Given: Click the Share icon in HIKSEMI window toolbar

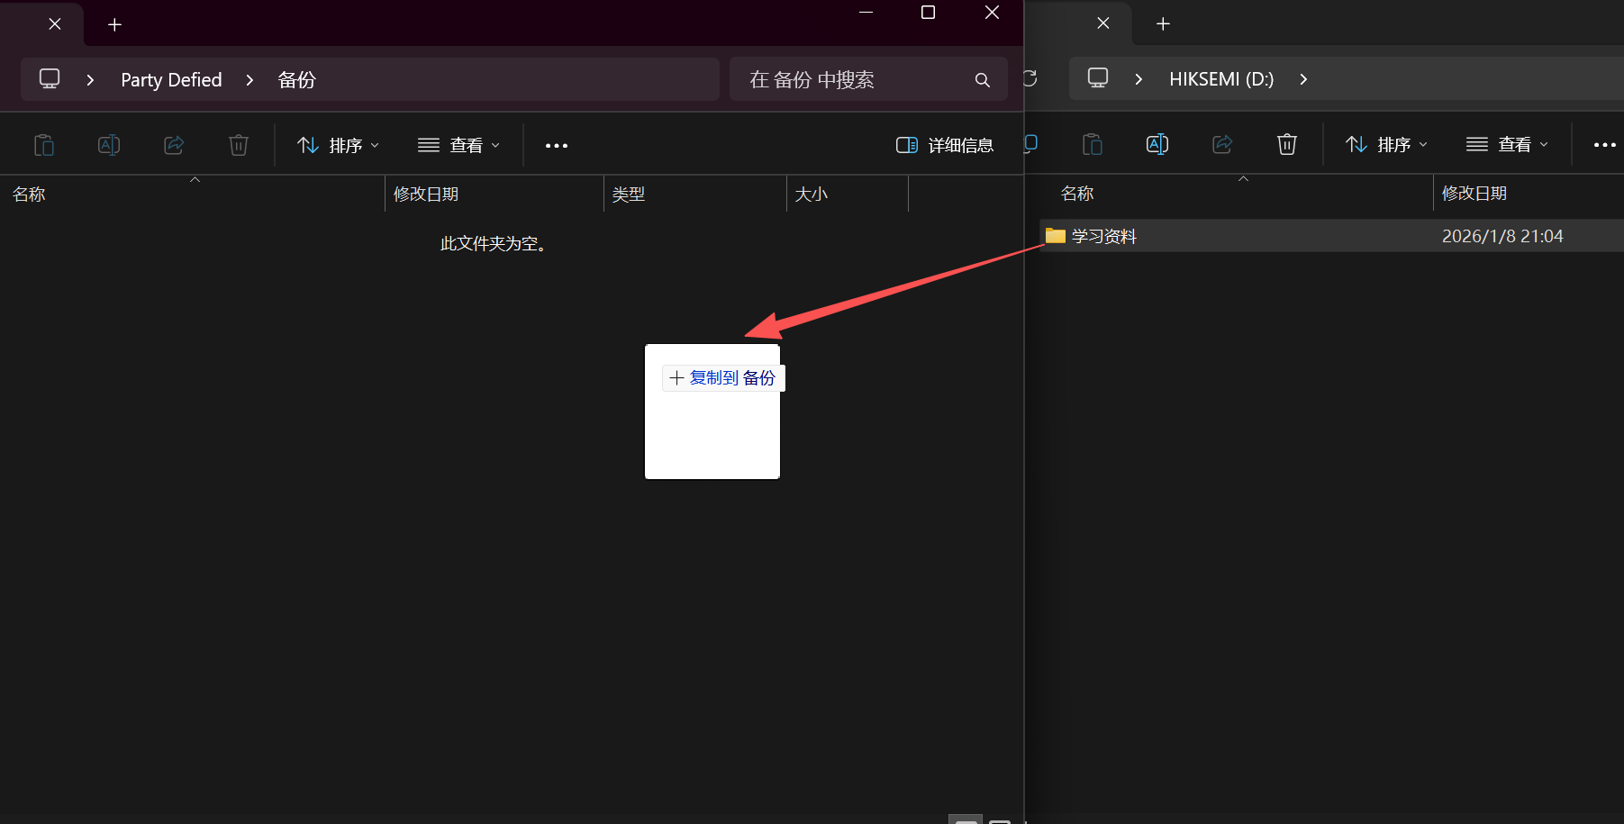Looking at the screenshot, I should [1222, 144].
